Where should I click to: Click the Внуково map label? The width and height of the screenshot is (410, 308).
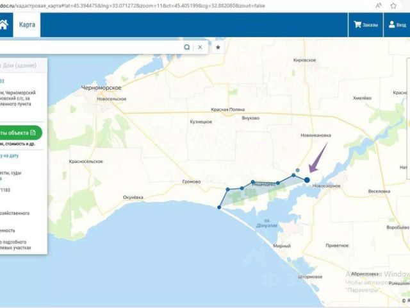(250, 118)
